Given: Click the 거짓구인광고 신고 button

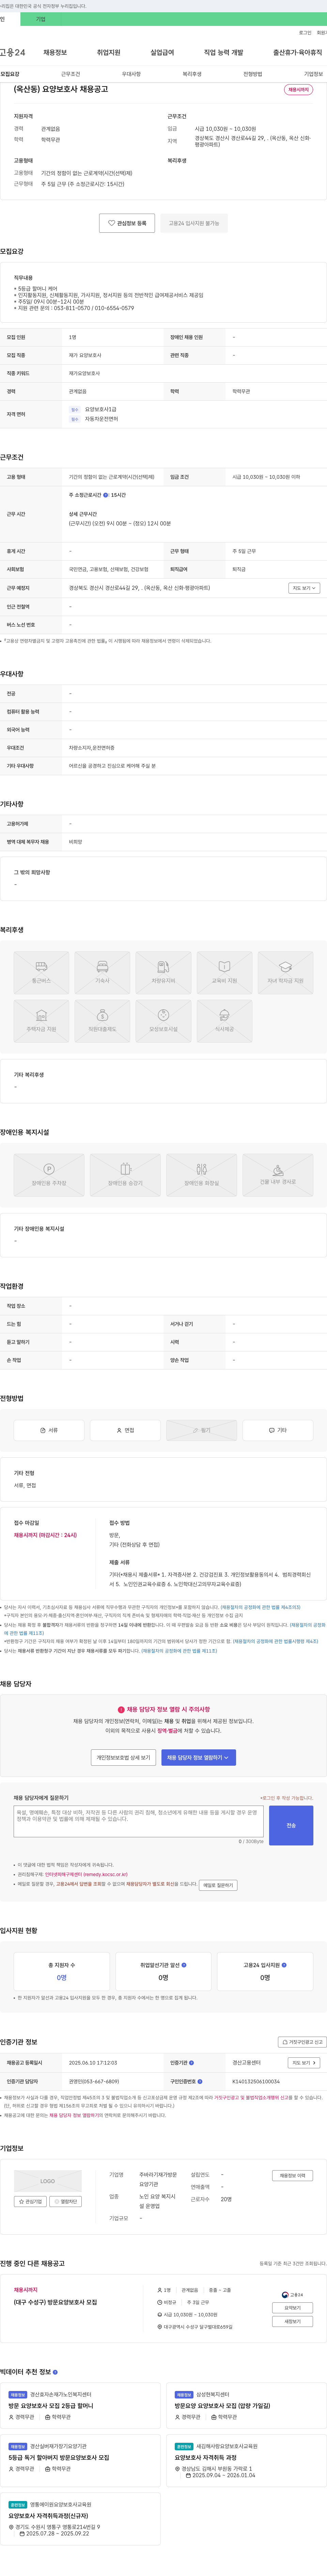Looking at the screenshot, I should pos(302,2042).
